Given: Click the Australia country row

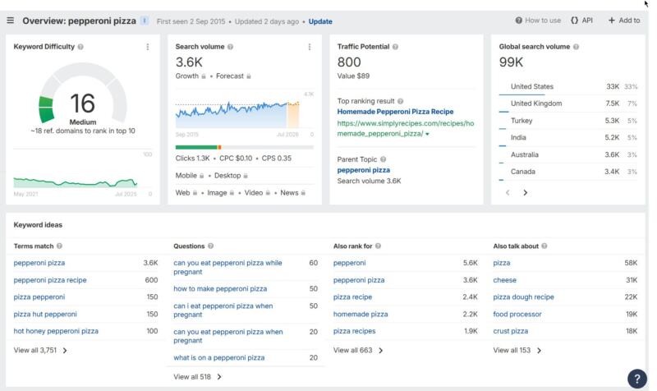Looking at the screenshot, I should pyautogui.click(x=568, y=154).
